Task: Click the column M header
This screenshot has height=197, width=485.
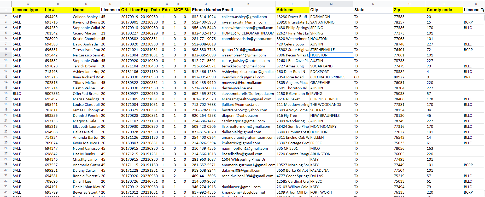Action: (331, 4)
